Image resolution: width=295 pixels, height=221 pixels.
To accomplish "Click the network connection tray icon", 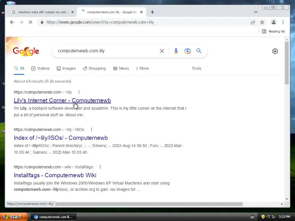I will click(268, 217).
